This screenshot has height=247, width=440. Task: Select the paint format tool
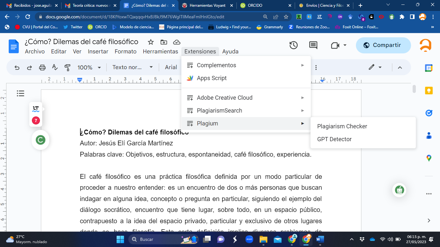tap(67, 68)
